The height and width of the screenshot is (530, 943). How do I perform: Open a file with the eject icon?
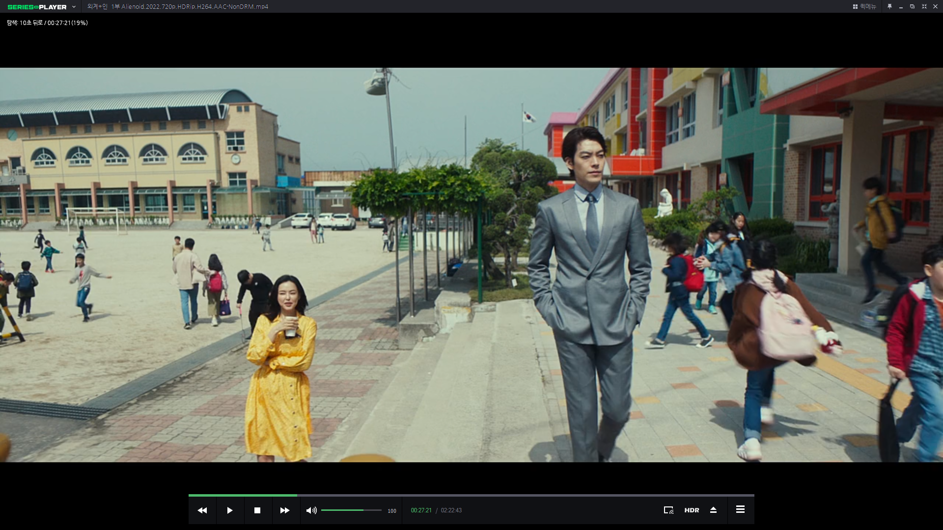(x=714, y=510)
